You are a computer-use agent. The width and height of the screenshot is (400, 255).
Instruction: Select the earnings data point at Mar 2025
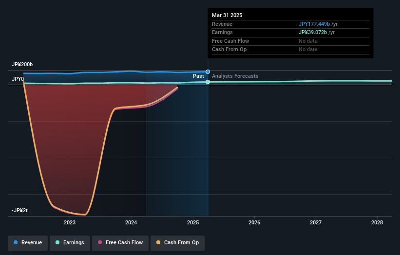[208, 82]
